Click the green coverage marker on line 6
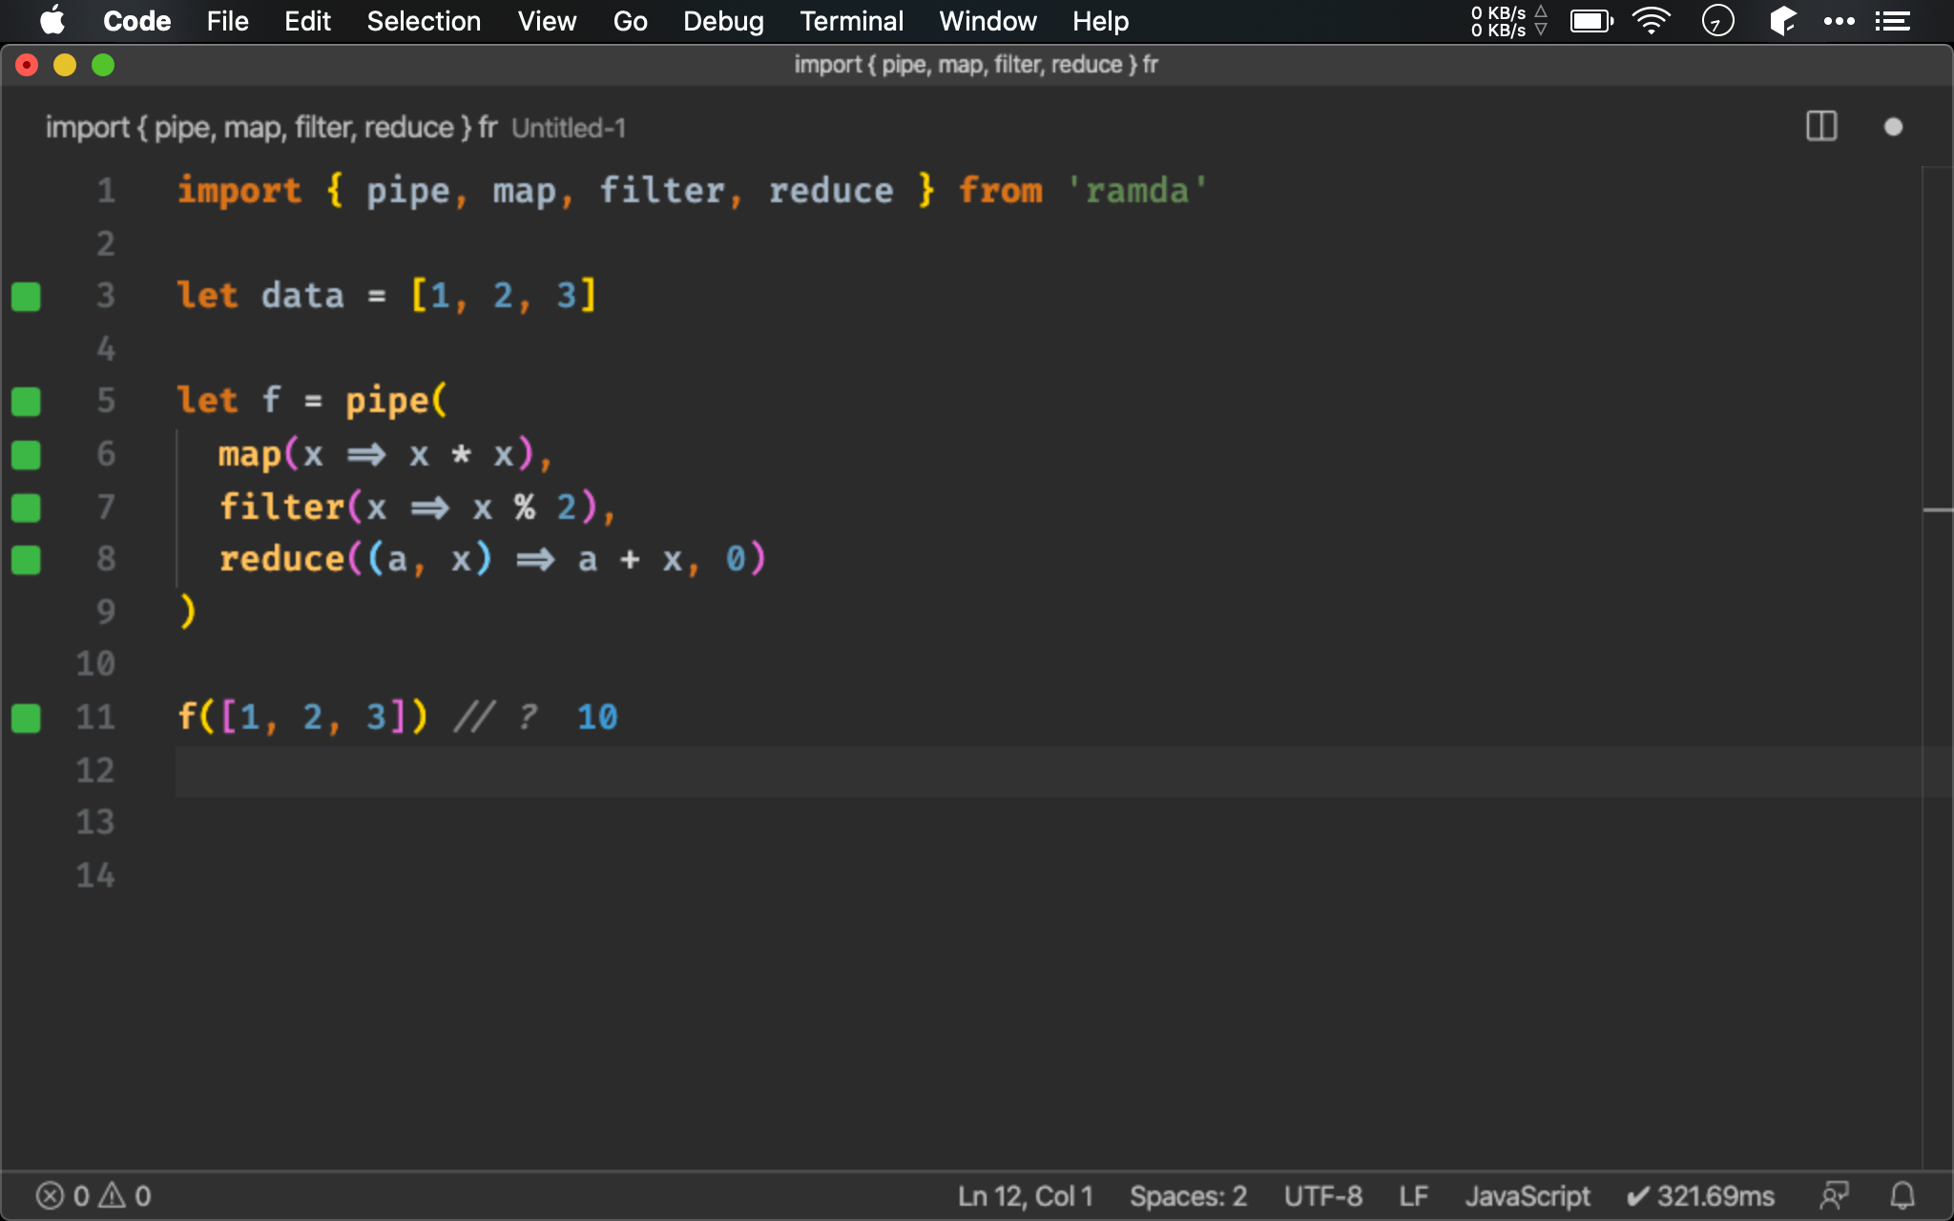1954x1221 pixels. 26,455
